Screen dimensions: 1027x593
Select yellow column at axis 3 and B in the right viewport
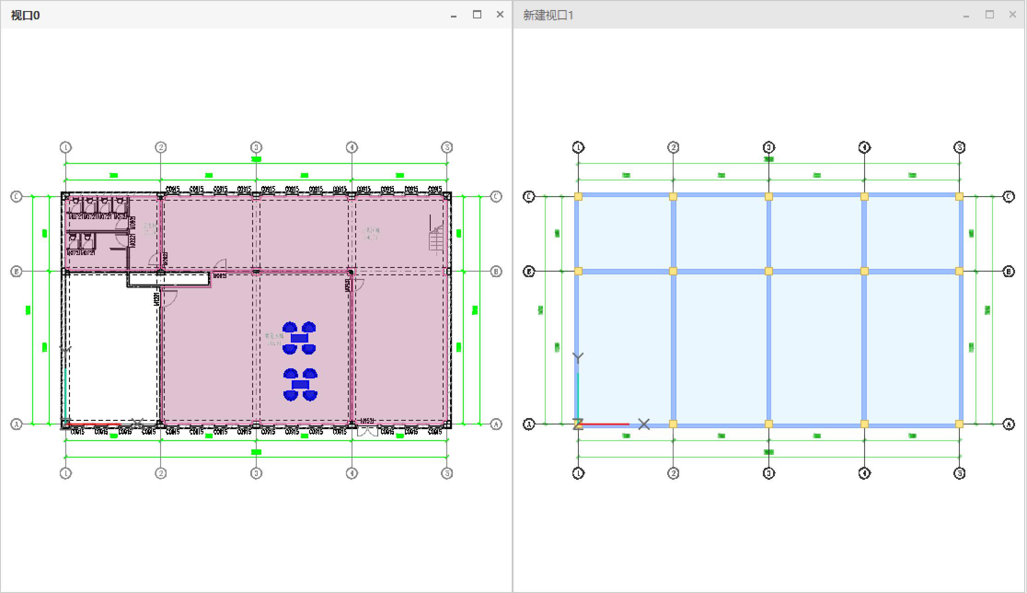(x=769, y=272)
